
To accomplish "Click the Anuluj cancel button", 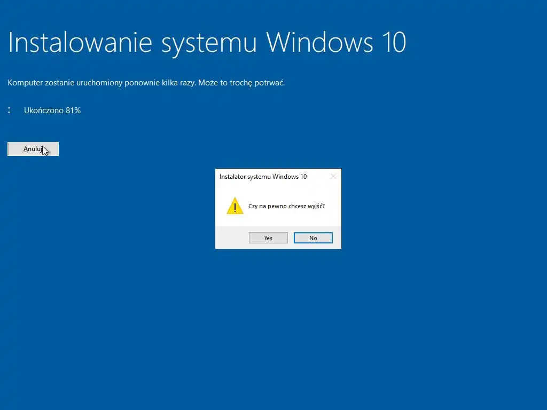I will coord(33,149).
